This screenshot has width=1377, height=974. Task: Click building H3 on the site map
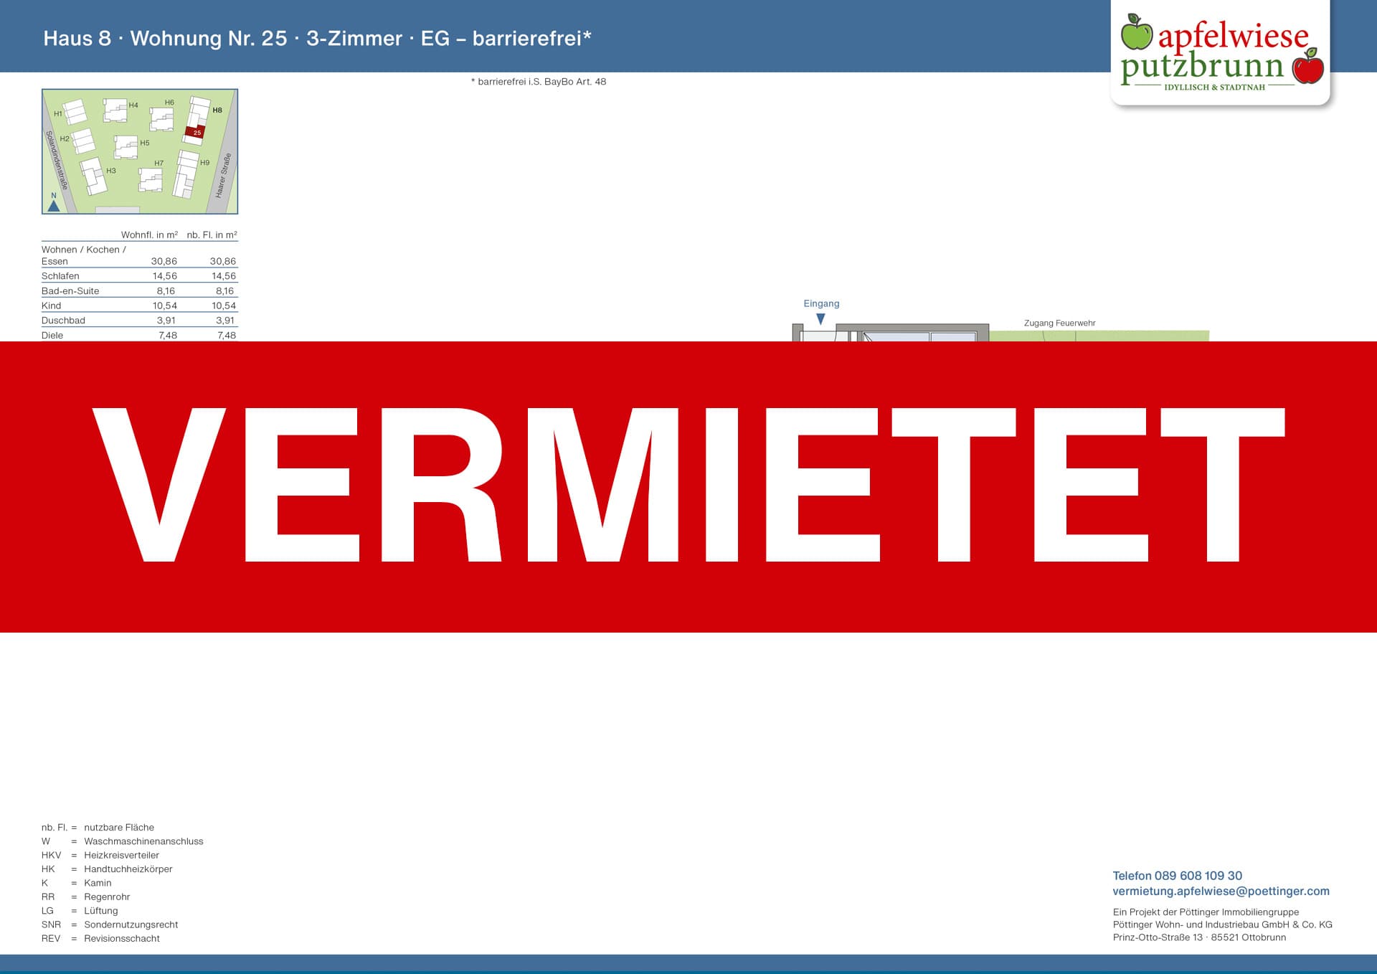tap(93, 176)
